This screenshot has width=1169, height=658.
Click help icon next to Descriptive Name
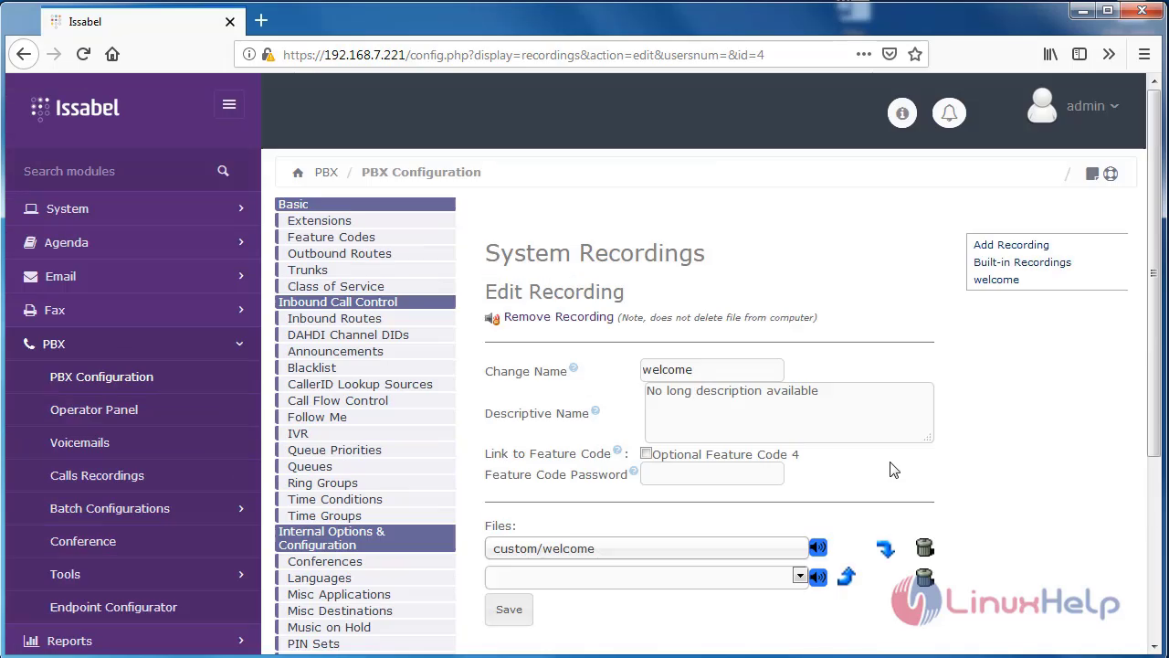(x=595, y=410)
